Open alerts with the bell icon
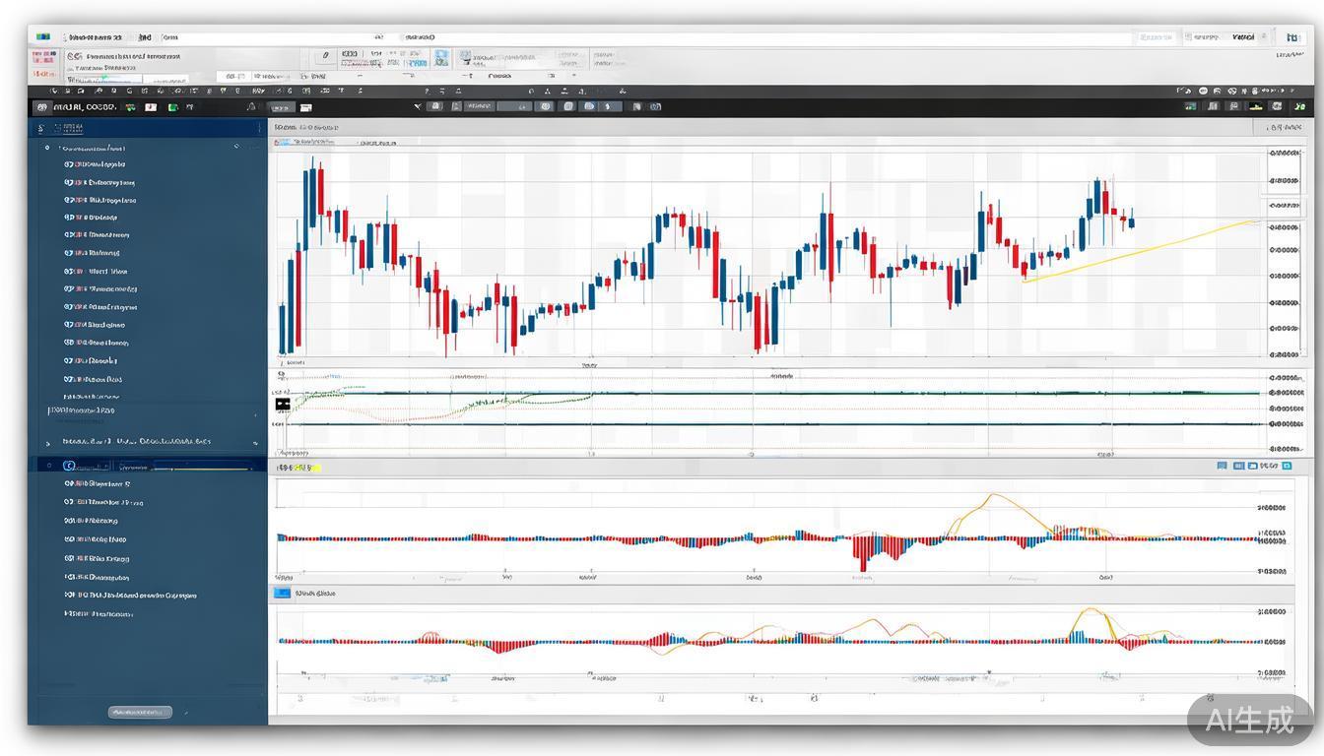Viewport: 1324px width, 756px height. (x=251, y=106)
